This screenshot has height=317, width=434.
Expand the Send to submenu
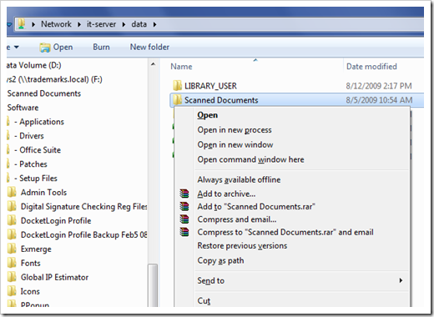click(401, 280)
